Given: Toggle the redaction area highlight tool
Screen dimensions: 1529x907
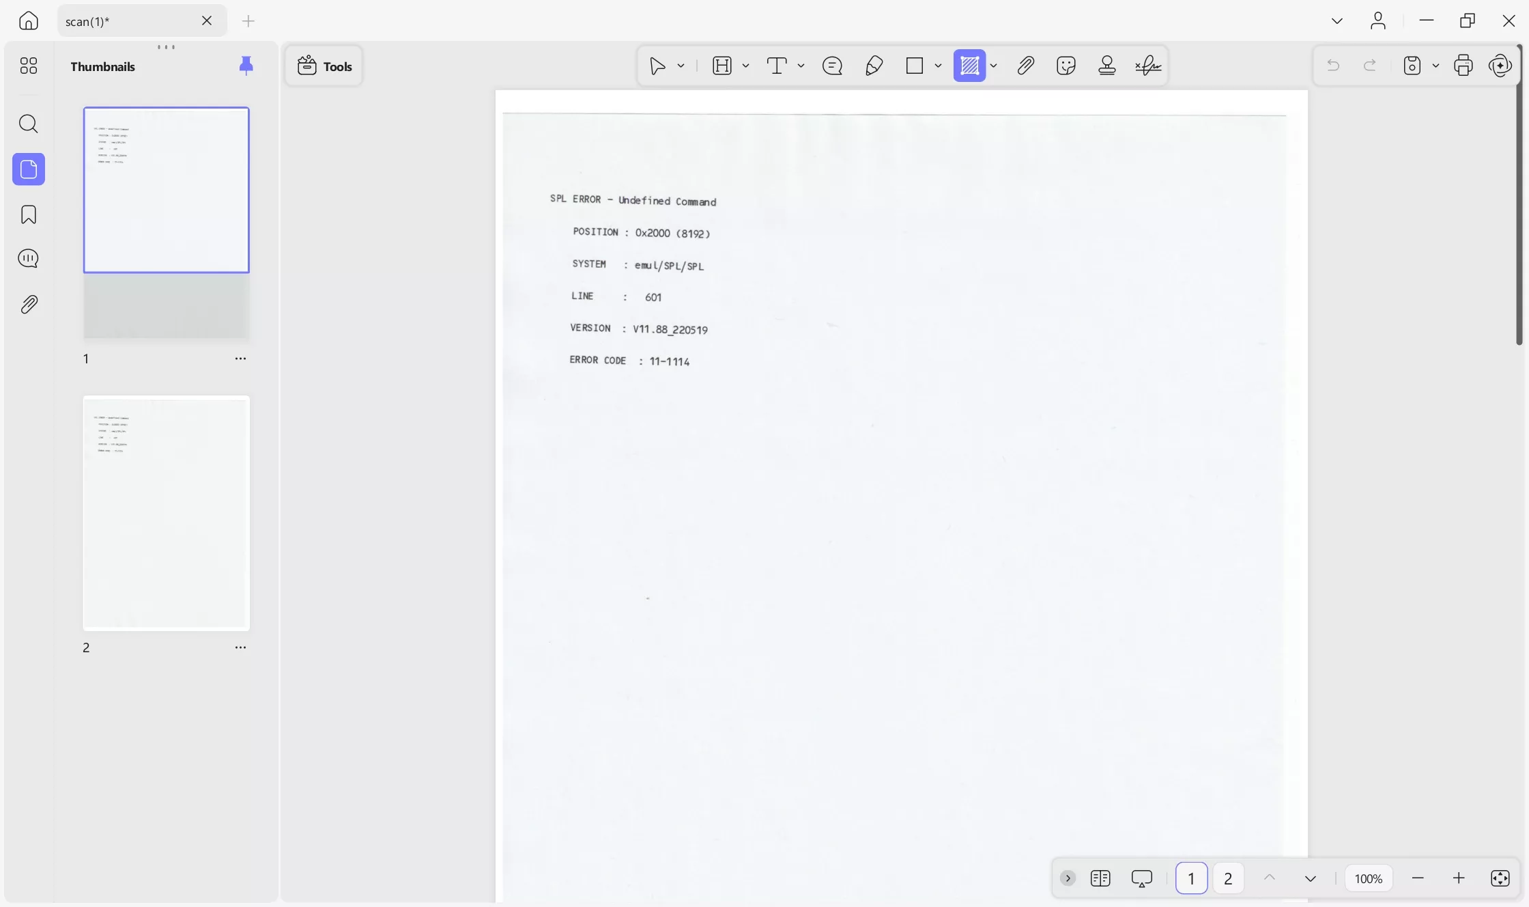Looking at the screenshot, I should [969, 66].
